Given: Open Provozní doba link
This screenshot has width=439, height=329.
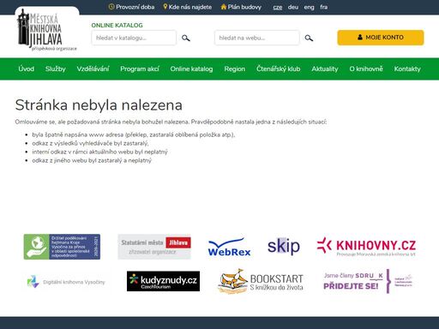Looking at the screenshot, I should pos(132,7).
